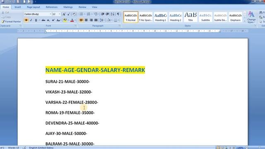Toggle Underline formatting
This screenshot has width=265, height=149.
click(x=36, y=20)
